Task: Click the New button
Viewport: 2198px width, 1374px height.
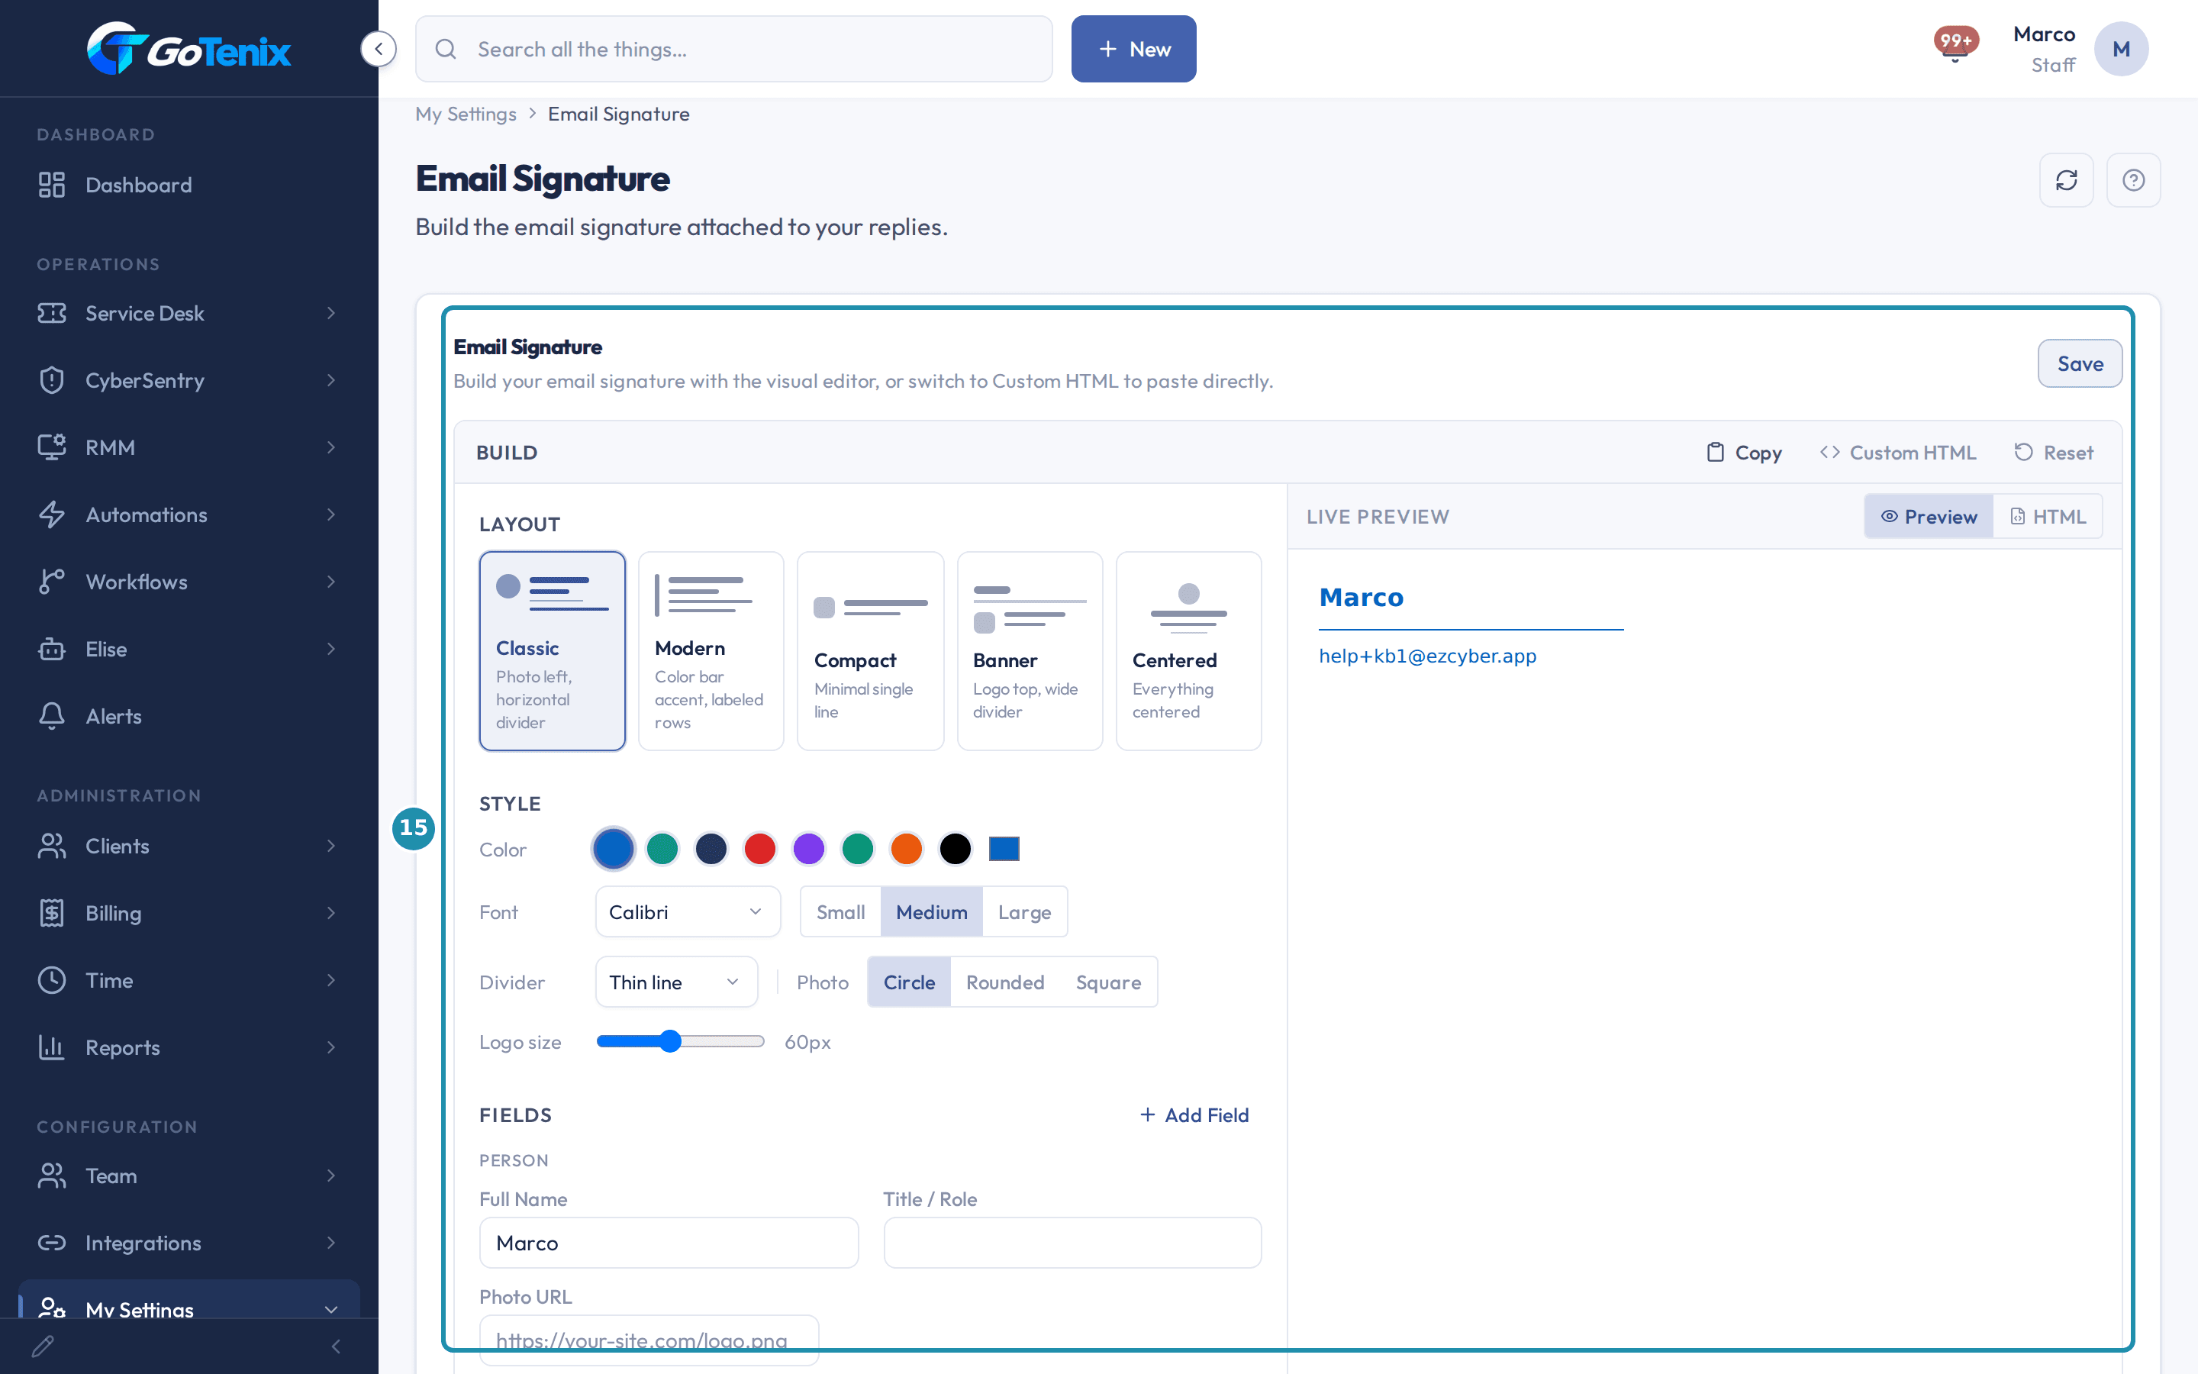Action: 1133,49
